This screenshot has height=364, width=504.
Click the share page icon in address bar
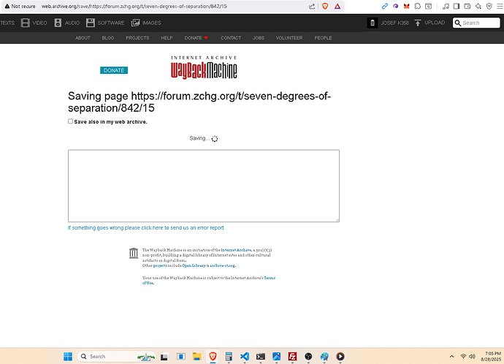tap(312, 7)
